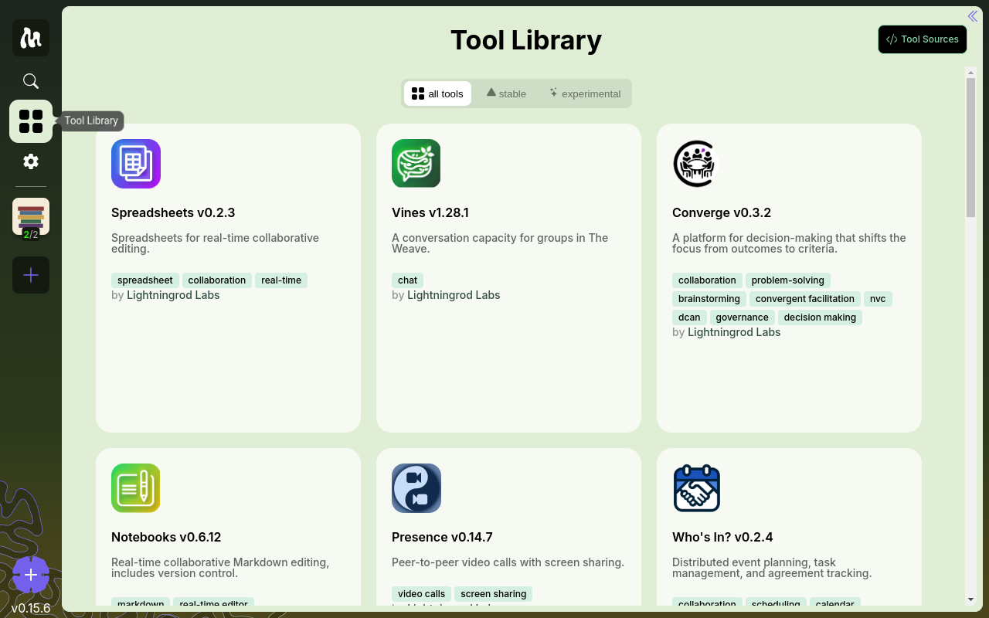The width and height of the screenshot is (989, 618).
Task: Open the search magnifier in sidebar
Action: pyautogui.click(x=31, y=81)
